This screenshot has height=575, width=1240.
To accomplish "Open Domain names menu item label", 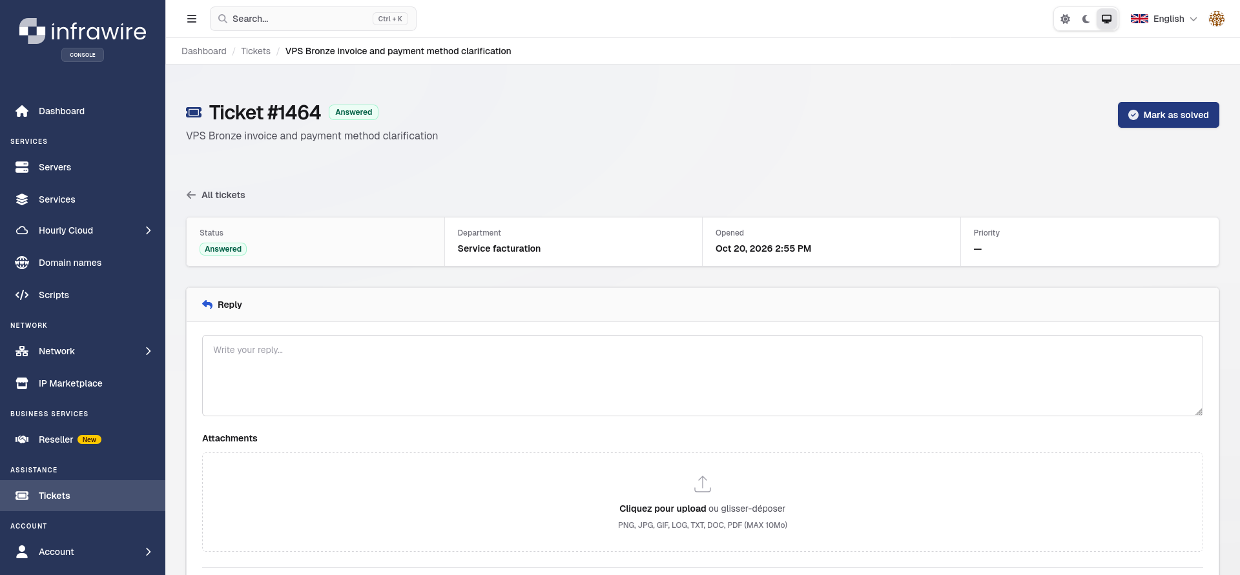I will click(70, 263).
